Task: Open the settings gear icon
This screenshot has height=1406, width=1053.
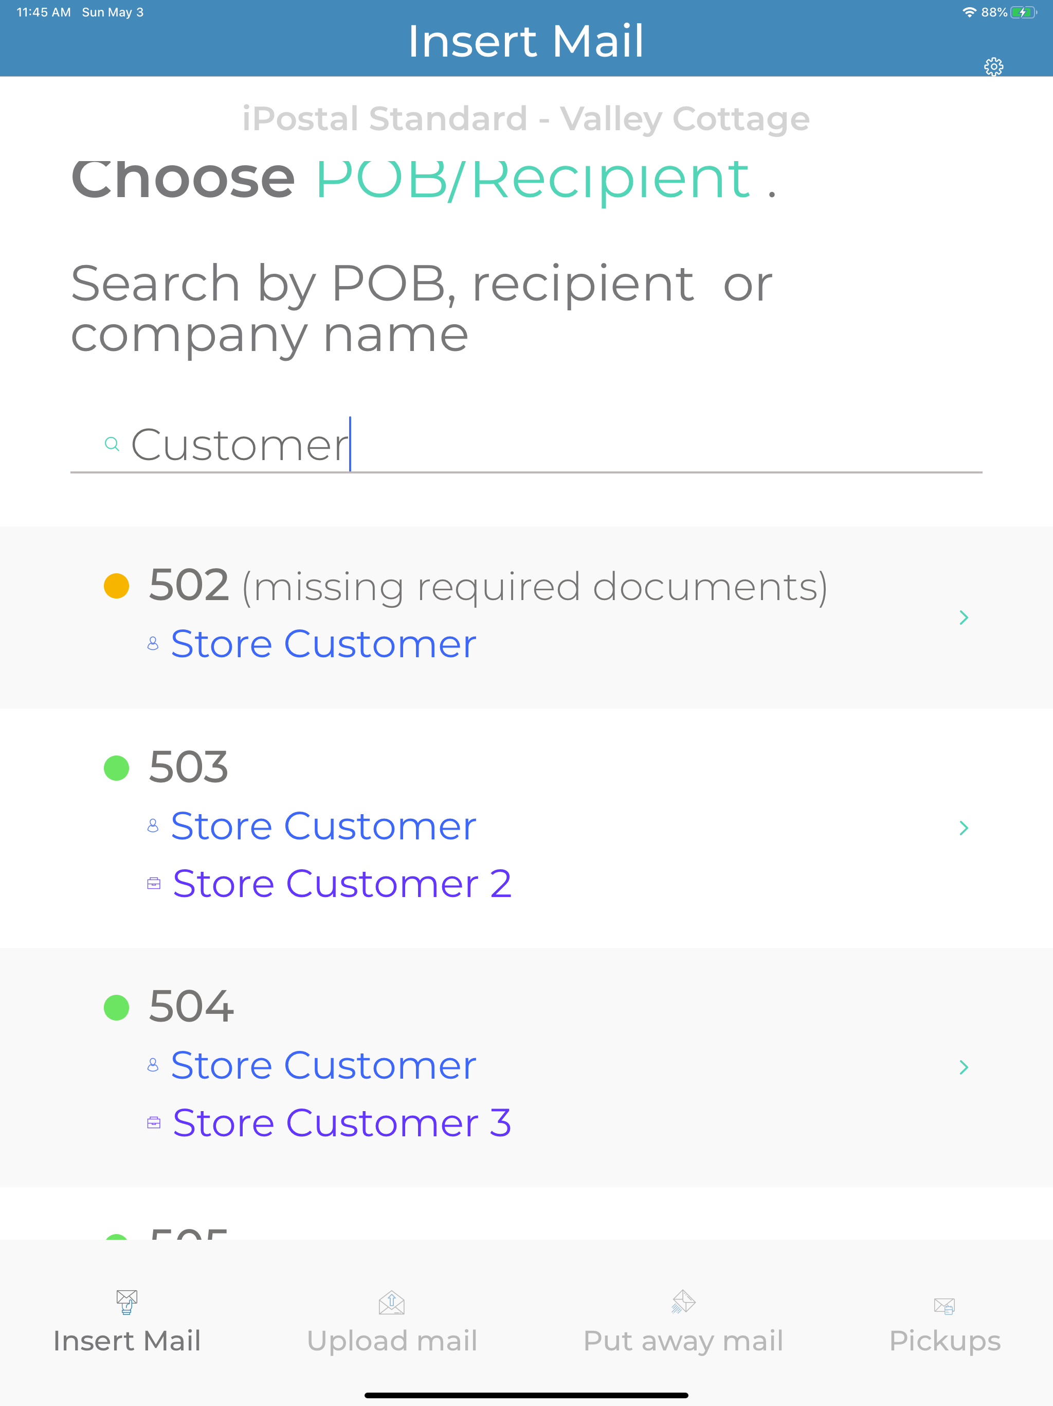Action: (x=994, y=65)
